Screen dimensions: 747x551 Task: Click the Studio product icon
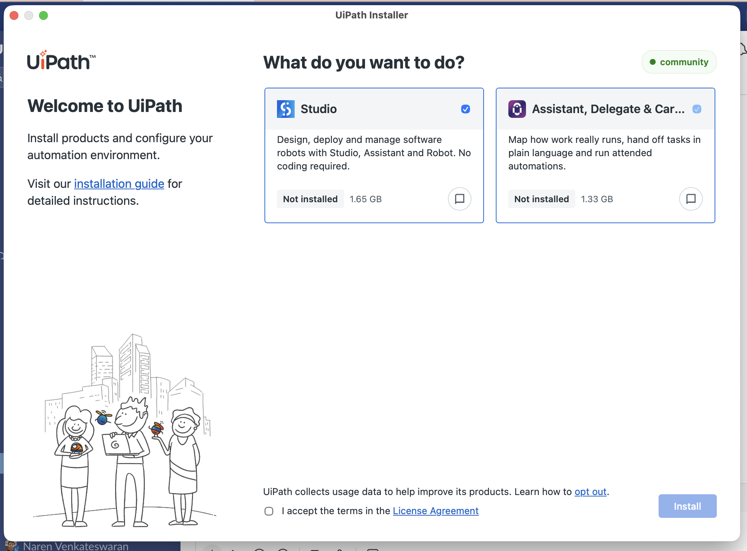(285, 109)
